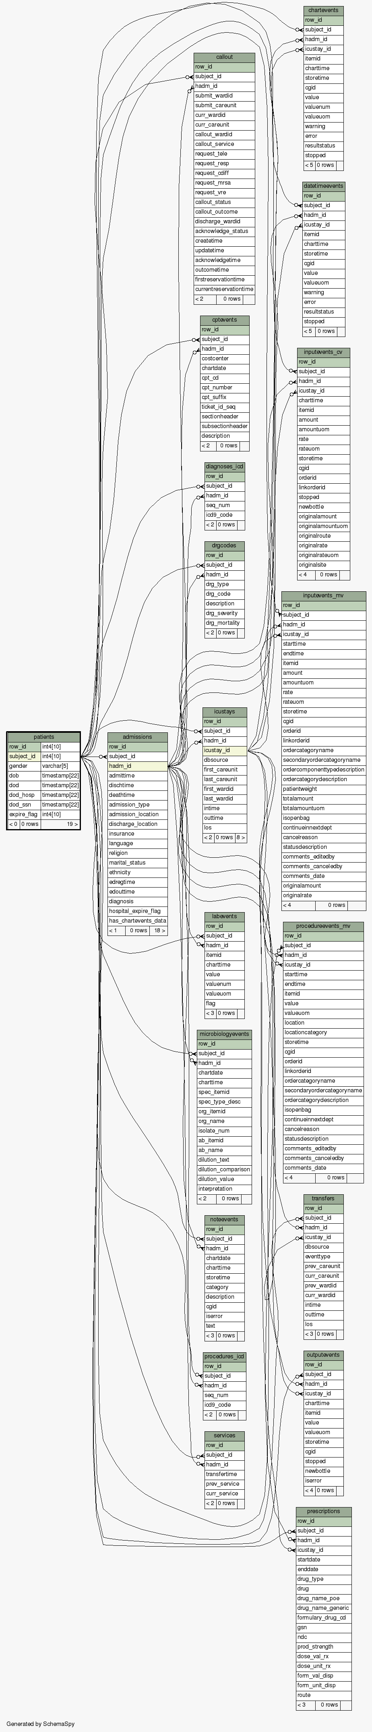372x1732 pixels.
Task: Open the labevents table title
Action: pyautogui.click(x=224, y=917)
